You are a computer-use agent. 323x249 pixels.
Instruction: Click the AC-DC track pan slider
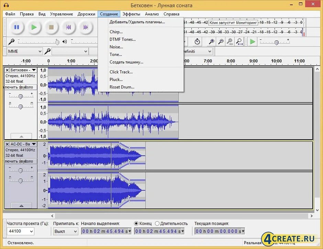coord(20,181)
